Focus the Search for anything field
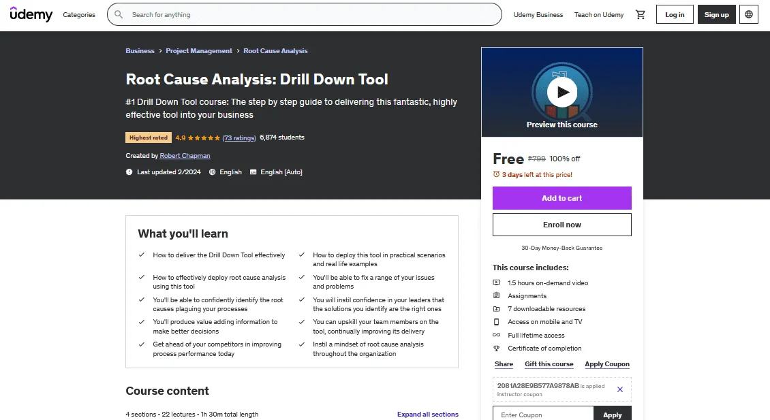 tap(305, 15)
